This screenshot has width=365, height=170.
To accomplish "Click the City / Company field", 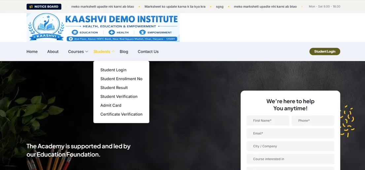I will click(290, 146).
